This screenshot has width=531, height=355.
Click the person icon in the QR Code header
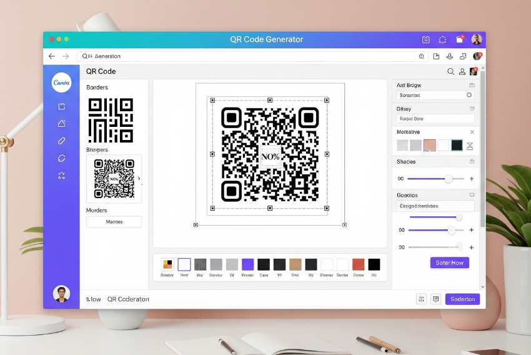(x=462, y=71)
